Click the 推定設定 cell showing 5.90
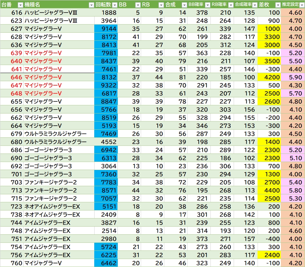The width and height of the screenshot is (305, 267). (x=293, y=77)
